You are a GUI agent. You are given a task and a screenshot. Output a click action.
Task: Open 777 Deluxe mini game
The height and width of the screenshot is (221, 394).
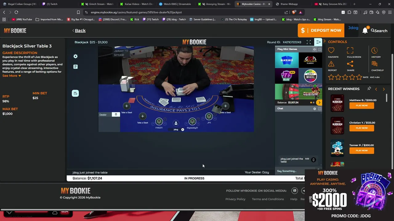[287, 76]
